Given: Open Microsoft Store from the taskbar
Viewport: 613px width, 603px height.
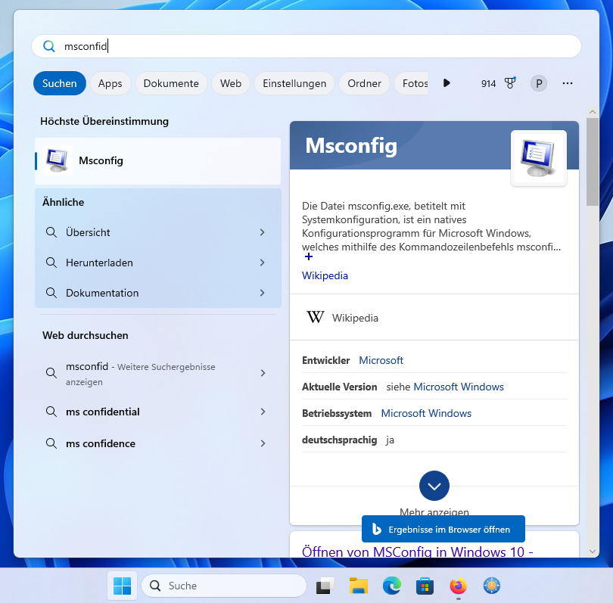Looking at the screenshot, I should point(425,586).
